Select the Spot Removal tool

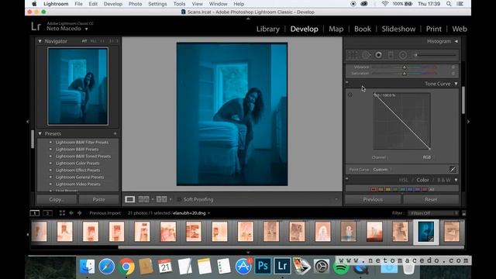pyautogui.click(x=366, y=55)
